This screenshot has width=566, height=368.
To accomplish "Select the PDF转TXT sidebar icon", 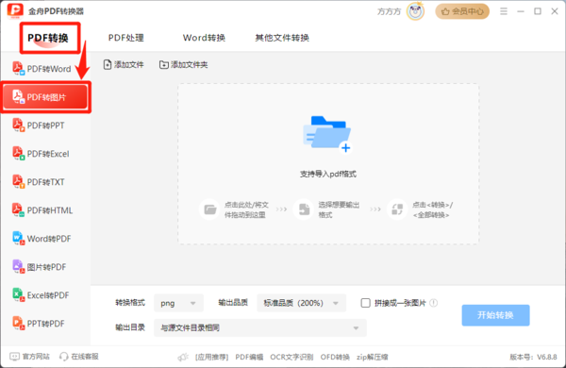I will 18,182.
